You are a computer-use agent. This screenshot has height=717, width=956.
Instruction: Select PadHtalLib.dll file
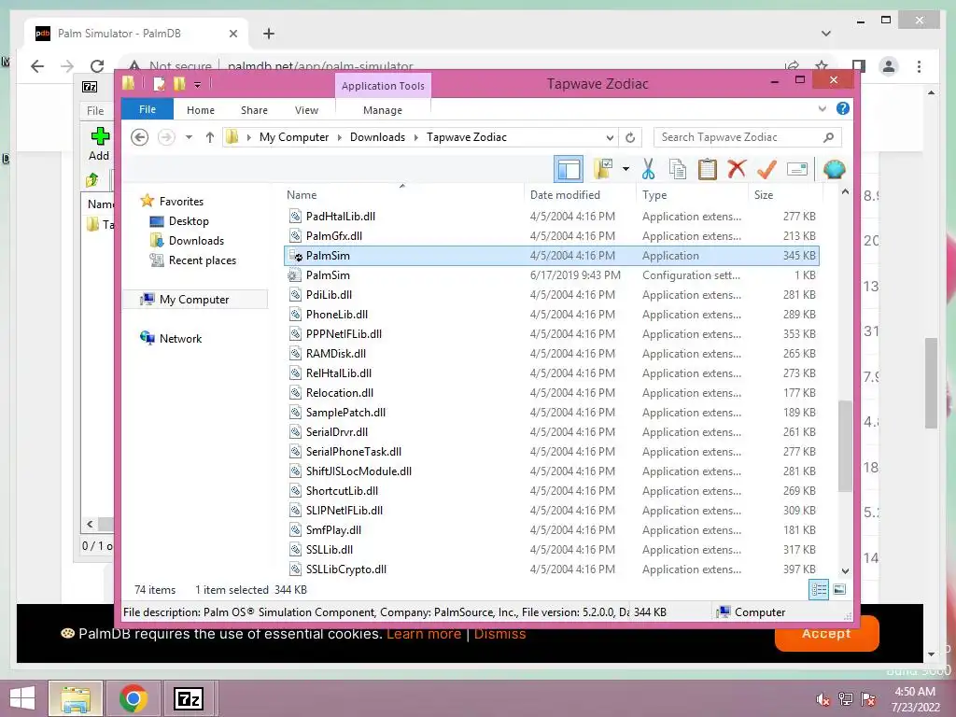pos(552,217)
